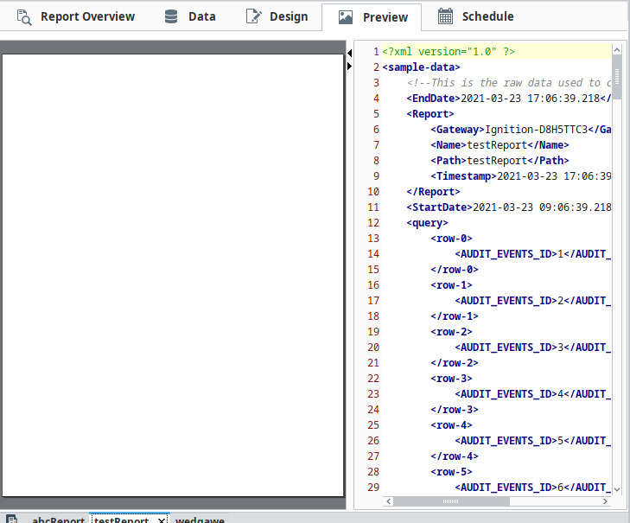Close the testReport document tab
The height and width of the screenshot is (523, 630).
pyautogui.click(x=161, y=520)
